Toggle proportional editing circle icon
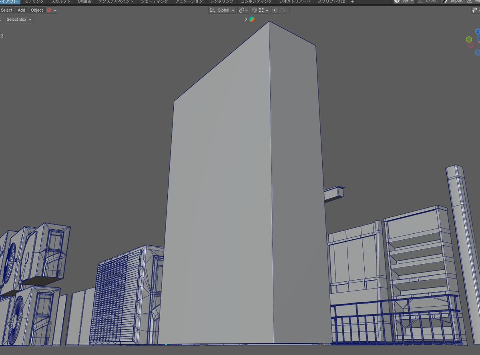Viewport: 480px width, 355px height. 275,10
